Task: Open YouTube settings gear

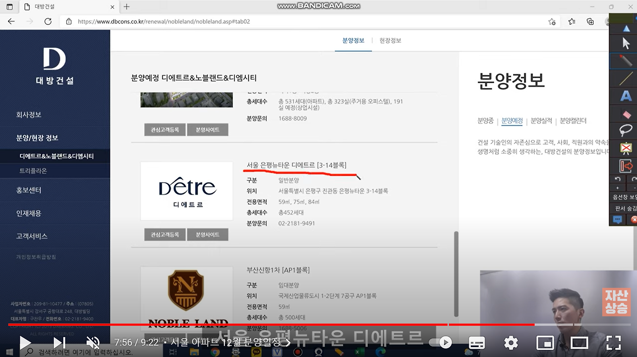Action: (511, 343)
